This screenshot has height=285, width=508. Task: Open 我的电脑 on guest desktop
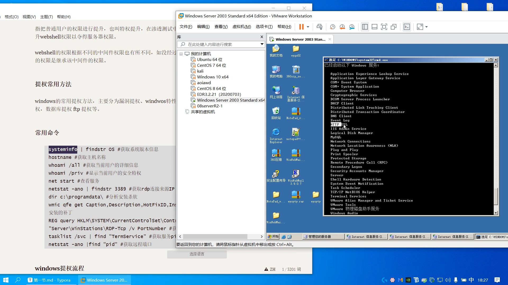pos(276,72)
